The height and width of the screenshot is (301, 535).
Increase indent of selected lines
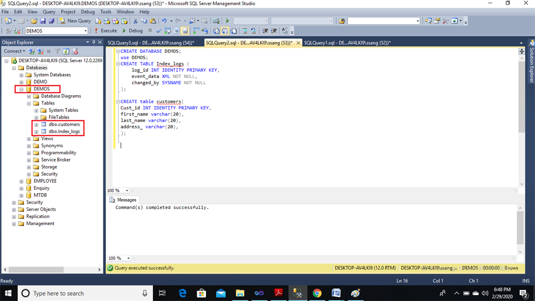pos(274,31)
